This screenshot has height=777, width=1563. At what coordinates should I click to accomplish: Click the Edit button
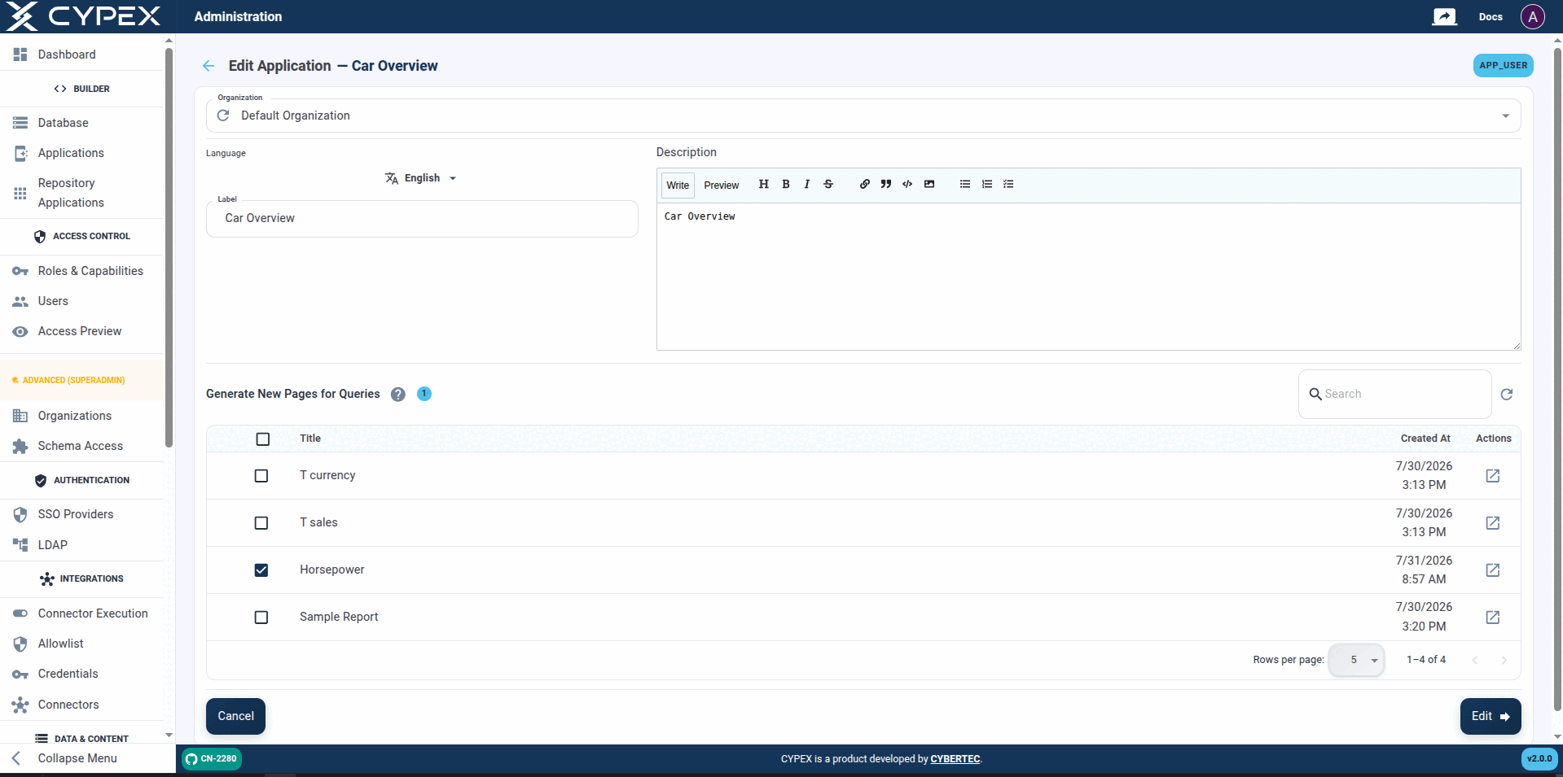(x=1491, y=716)
